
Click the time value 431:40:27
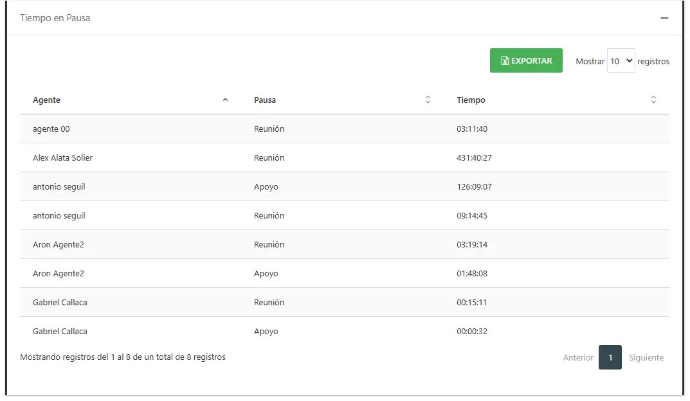[474, 158]
